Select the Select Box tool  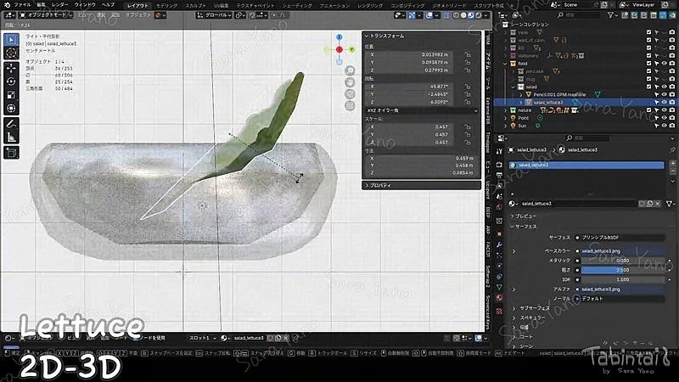coord(11,40)
